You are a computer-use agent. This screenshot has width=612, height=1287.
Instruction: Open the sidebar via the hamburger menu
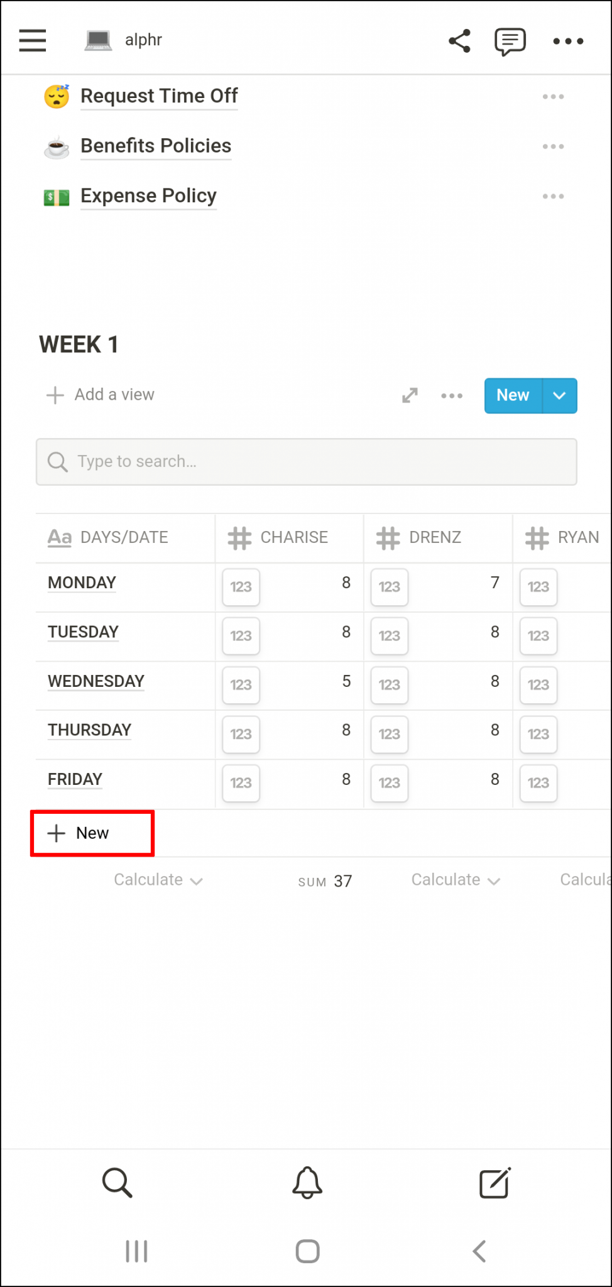coord(32,40)
